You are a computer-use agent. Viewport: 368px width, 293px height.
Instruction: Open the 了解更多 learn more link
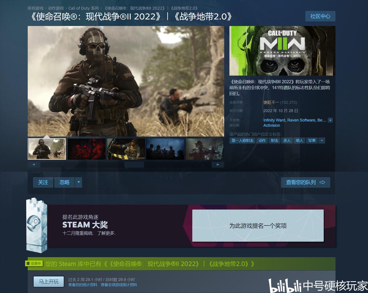click(106, 233)
